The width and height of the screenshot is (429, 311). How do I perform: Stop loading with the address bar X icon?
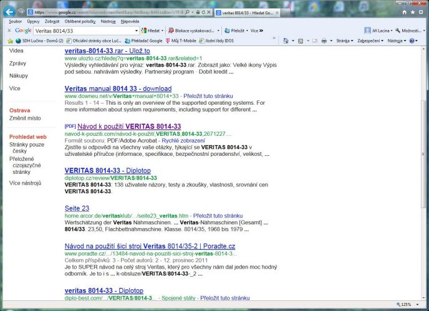click(x=209, y=12)
